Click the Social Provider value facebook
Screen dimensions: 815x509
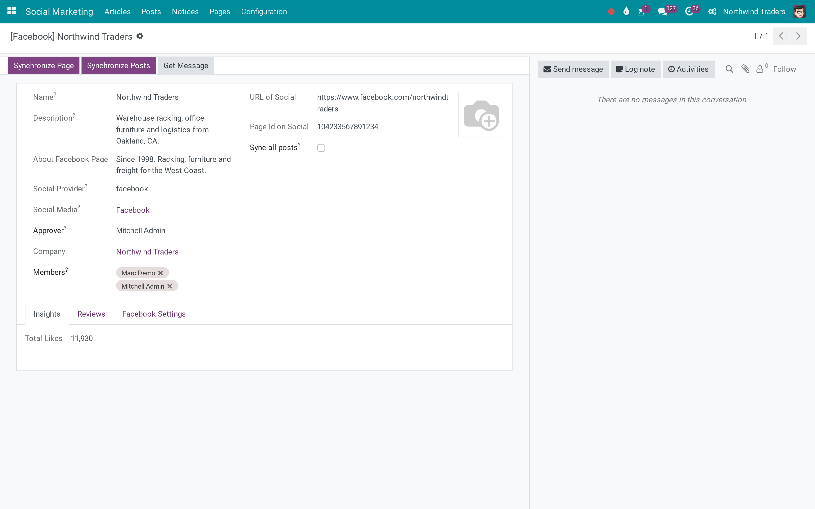[132, 189]
